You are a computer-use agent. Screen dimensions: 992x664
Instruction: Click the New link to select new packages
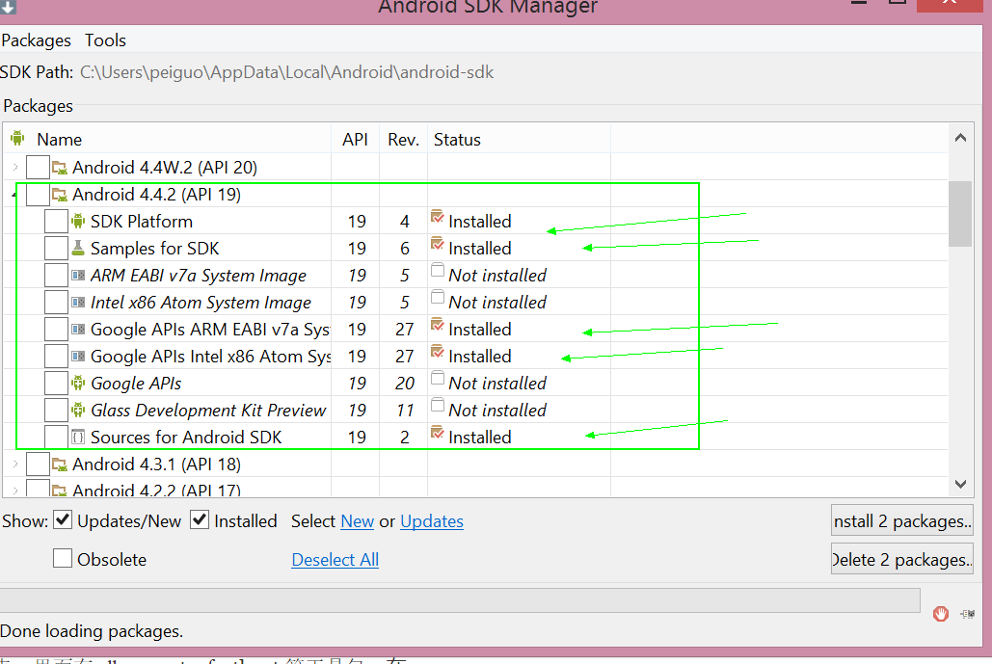click(x=358, y=521)
